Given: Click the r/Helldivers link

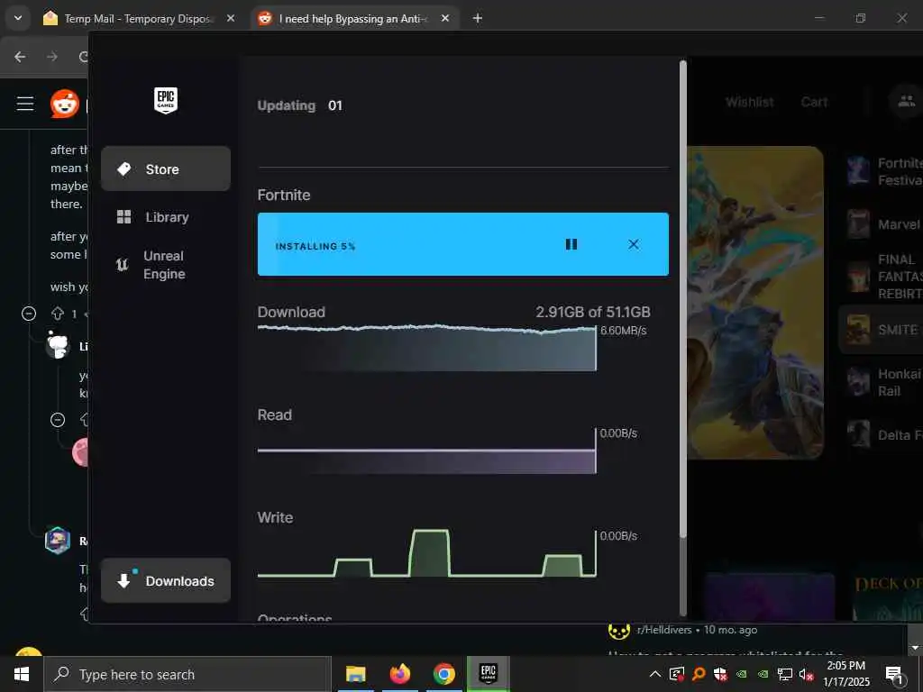Looking at the screenshot, I should pyautogui.click(x=664, y=630).
